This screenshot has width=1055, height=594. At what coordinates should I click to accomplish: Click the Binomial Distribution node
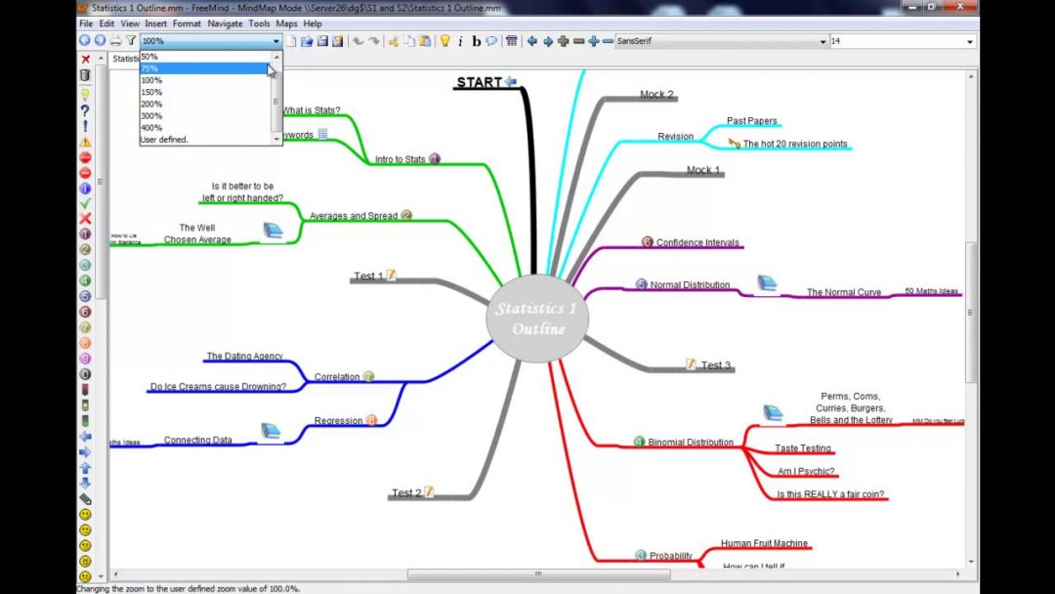(x=690, y=443)
